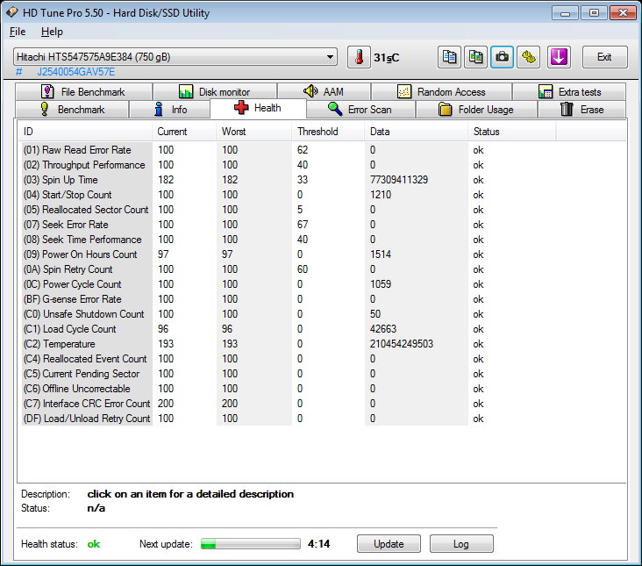
Task: Click the Update button
Action: pos(389,544)
